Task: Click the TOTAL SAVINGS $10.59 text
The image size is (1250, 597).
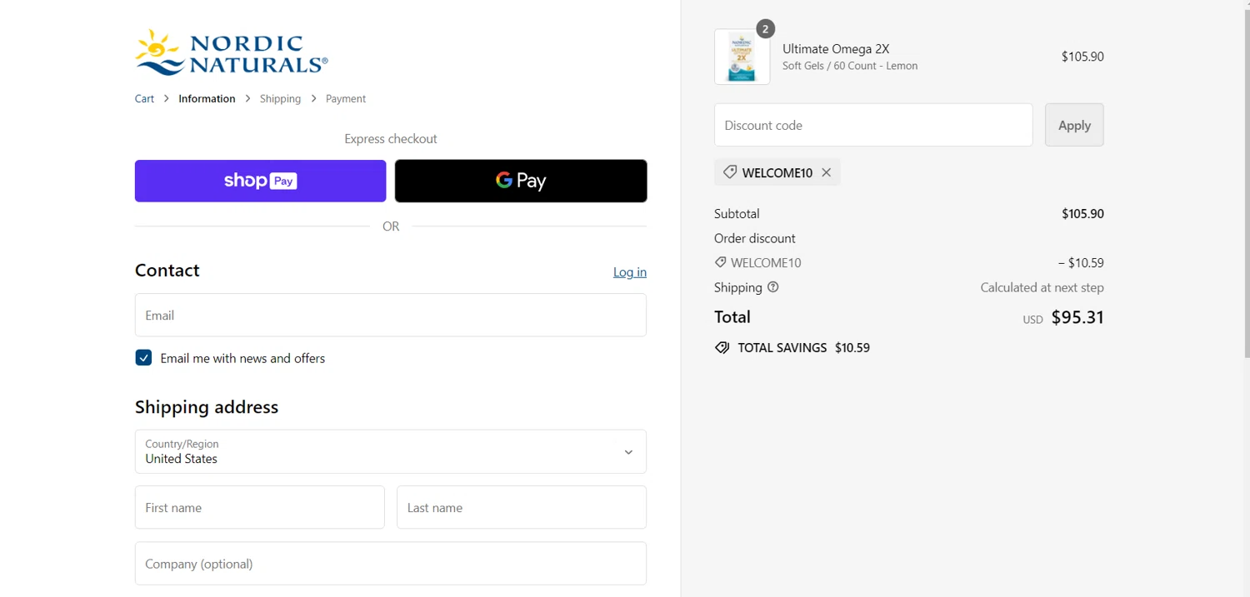Action: (x=803, y=348)
